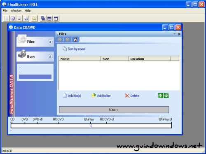Click the disc capacity bar
Image resolution: width=206 pixels, height=154 pixels.
coord(91,126)
